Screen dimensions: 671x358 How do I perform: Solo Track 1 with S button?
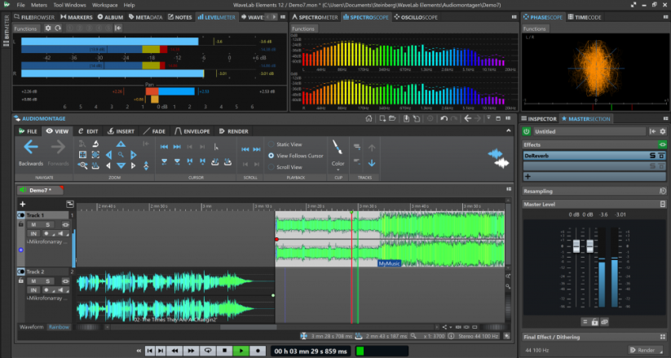pos(47,225)
